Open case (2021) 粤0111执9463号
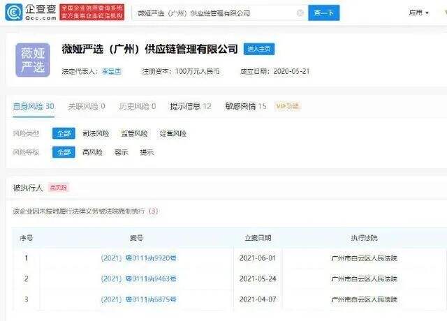The height and width of the screenshot is (321, 447). 138,278
